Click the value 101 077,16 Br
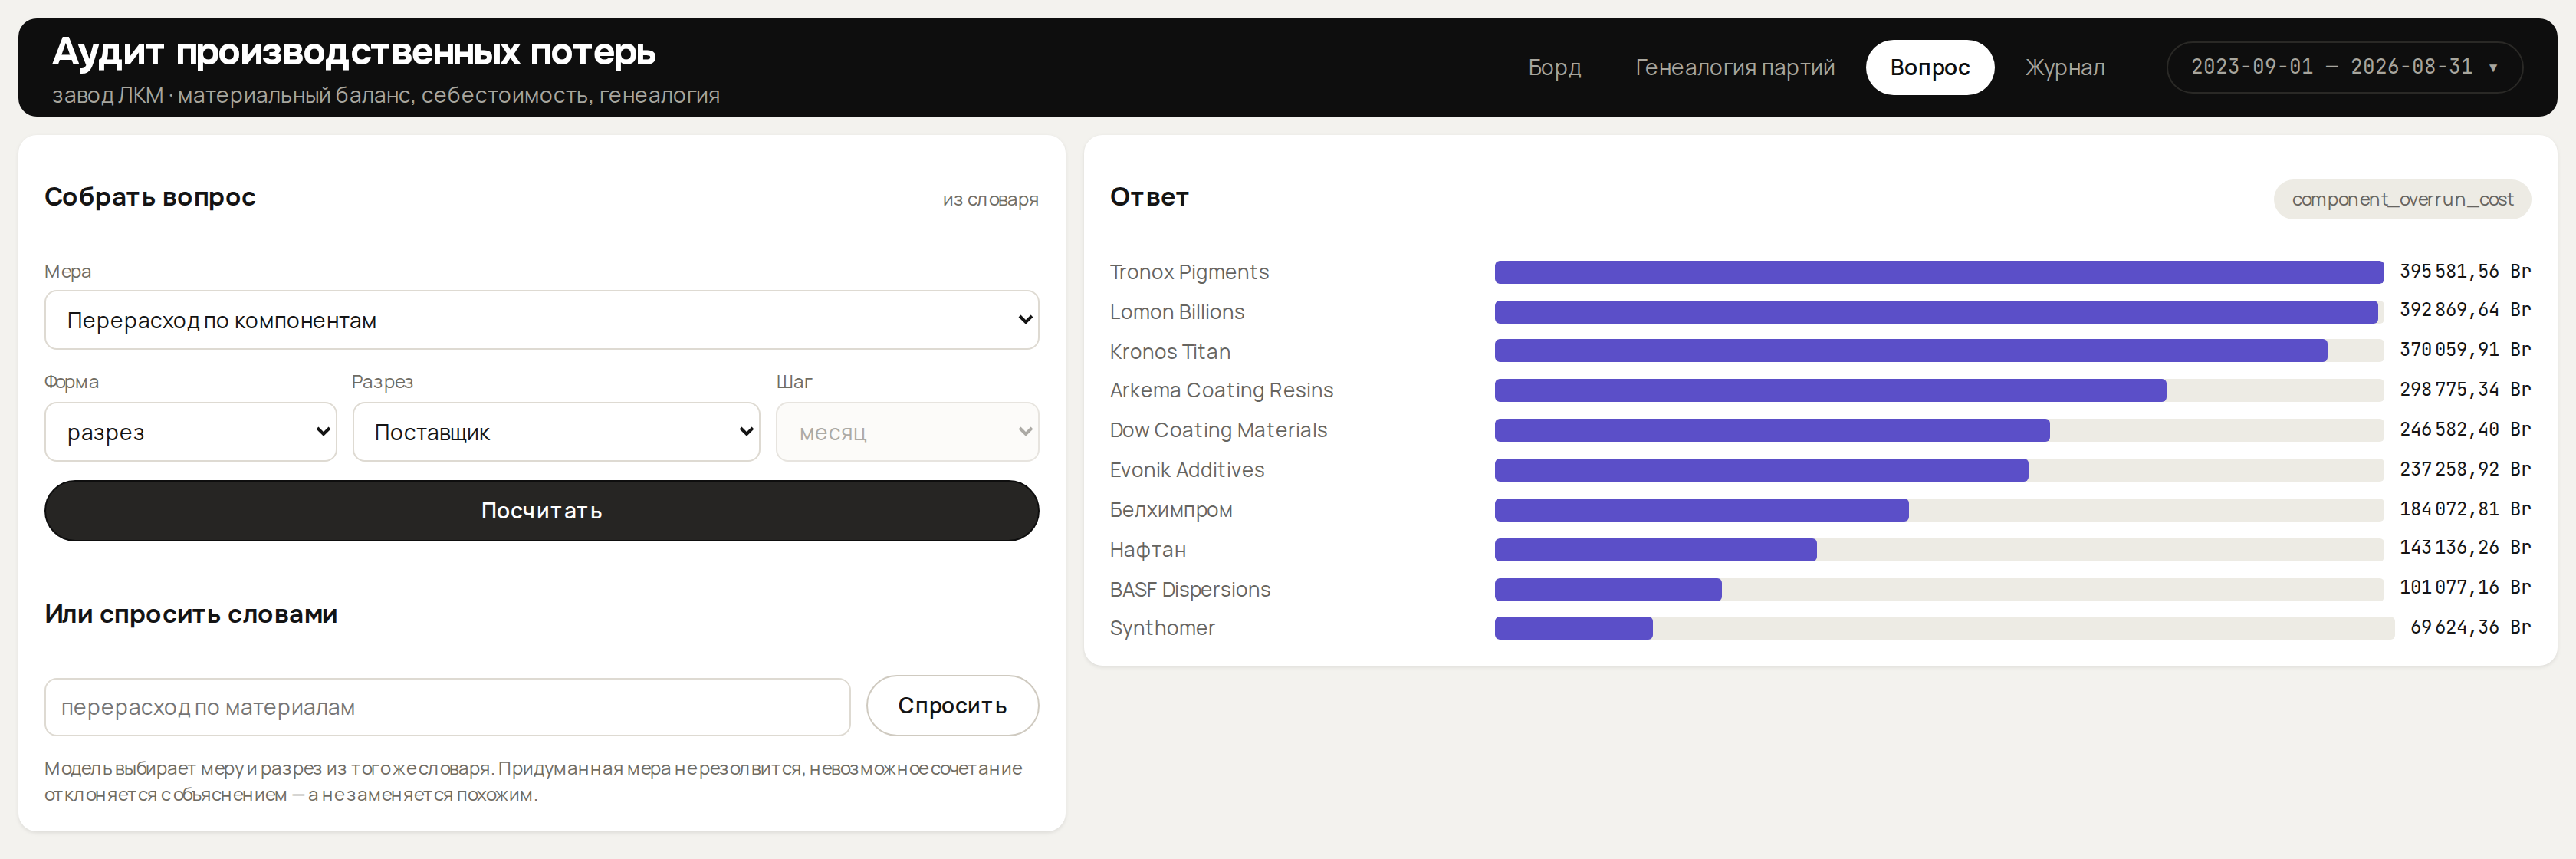The height and width of the screenshot is (859, 2576). coord(2465,588)
